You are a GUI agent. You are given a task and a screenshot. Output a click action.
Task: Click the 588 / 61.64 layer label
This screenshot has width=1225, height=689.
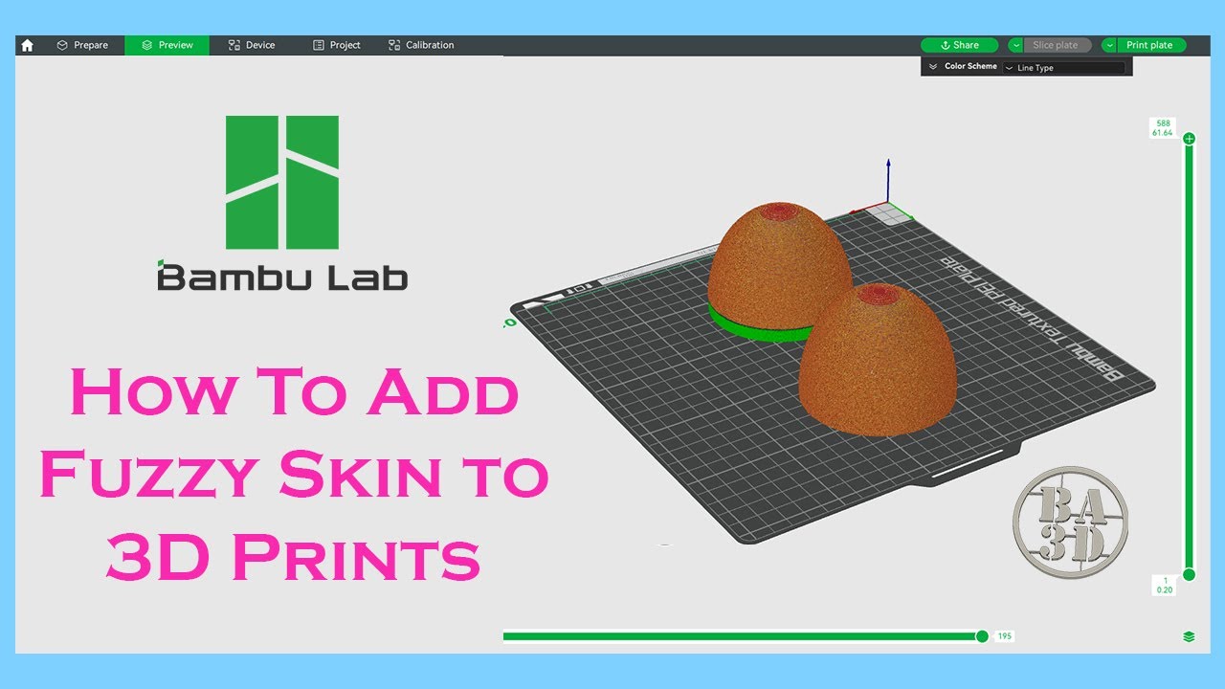[x=1163, y=128]
